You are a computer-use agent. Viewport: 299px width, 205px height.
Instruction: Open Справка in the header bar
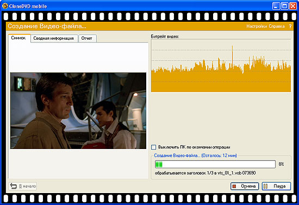277,26
